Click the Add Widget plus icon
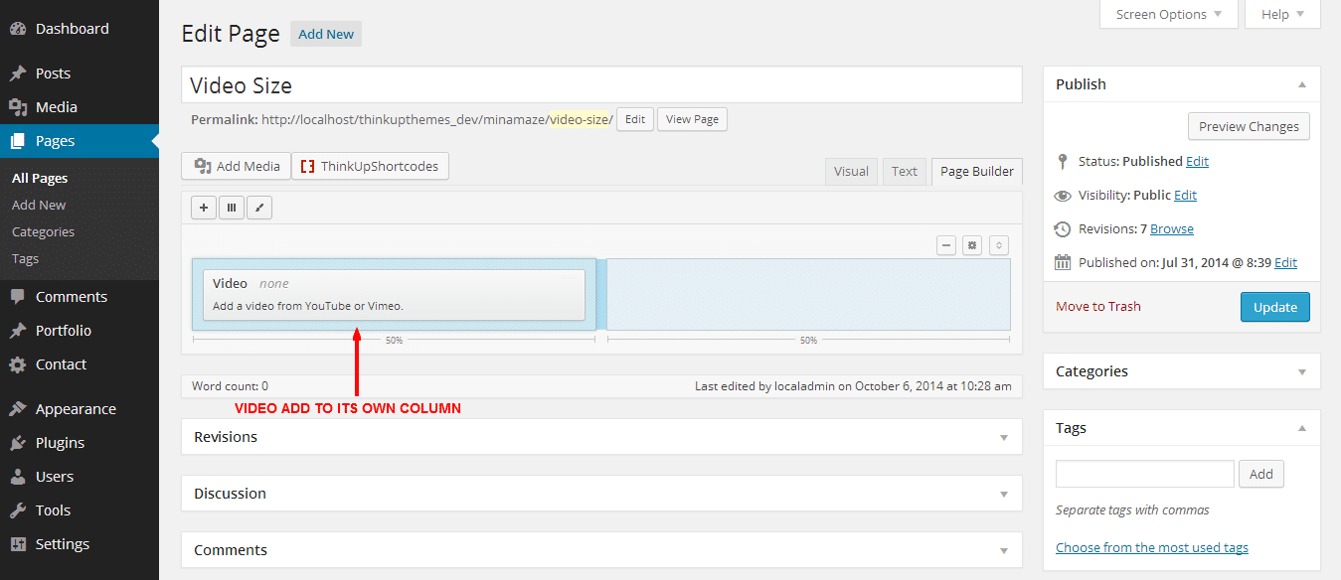Viewport: 1341px width, 580px height. pyautogui.click(x=204, y=208)
